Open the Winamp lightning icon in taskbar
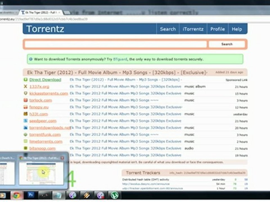The height and width of the screenshot is (202, 270). click(86, 196)
